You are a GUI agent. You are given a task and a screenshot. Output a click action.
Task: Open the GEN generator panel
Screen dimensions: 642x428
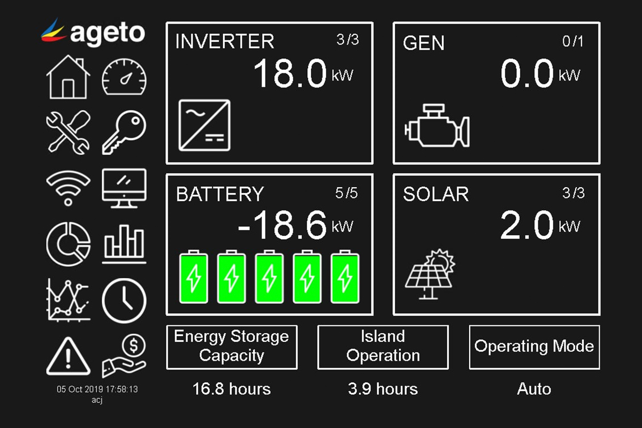pyautogui.click(x=496, y=93)
